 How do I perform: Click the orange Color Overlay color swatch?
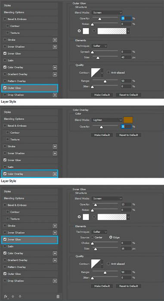click(x=128, y=120)
